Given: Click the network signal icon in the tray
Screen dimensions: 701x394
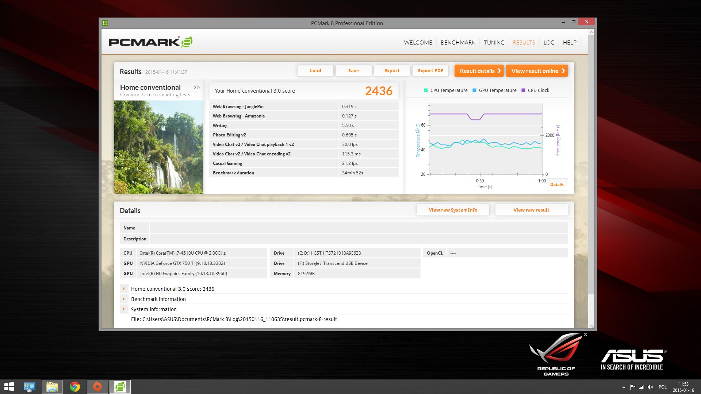Looking at the screenshot, I should coord(641,387).
